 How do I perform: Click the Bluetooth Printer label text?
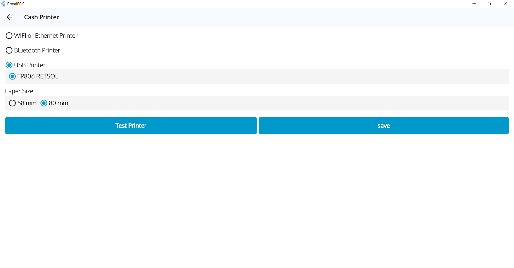coord(37,50)
